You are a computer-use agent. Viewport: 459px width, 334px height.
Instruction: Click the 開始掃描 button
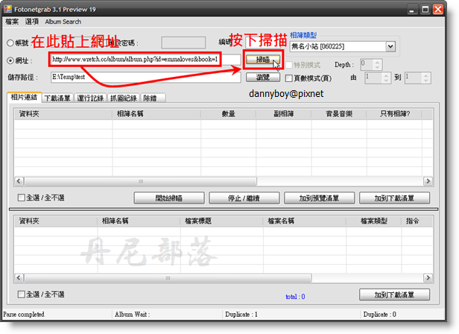pos(169,198)
